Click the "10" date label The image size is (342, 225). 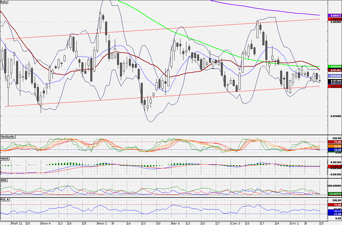tap(248, 223)
